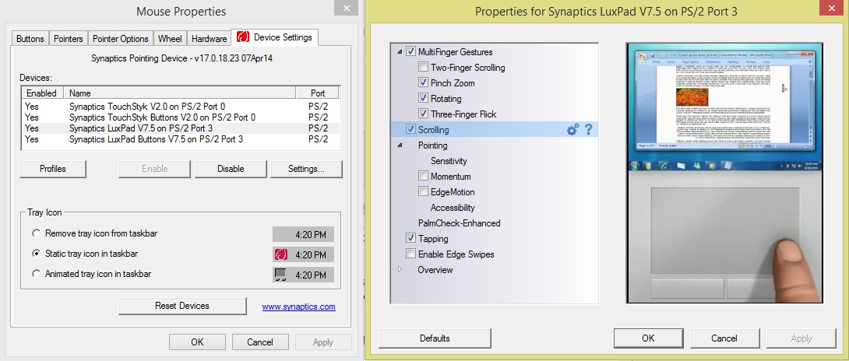The image size is (849, 361).
Task: Uncheck the Rotating checkbox
Action: coord(423,99)
